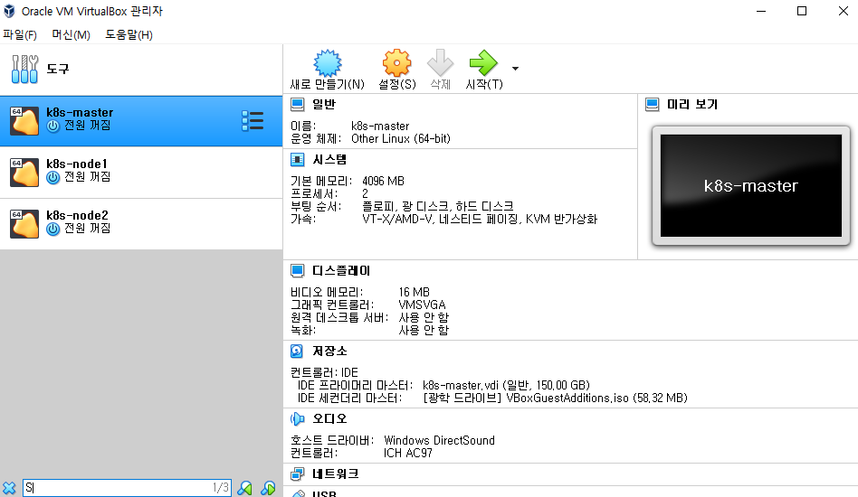858x497 pixels.
Task: Click the 'VMSVGA' graphics controller value
Action: point(422,305)
